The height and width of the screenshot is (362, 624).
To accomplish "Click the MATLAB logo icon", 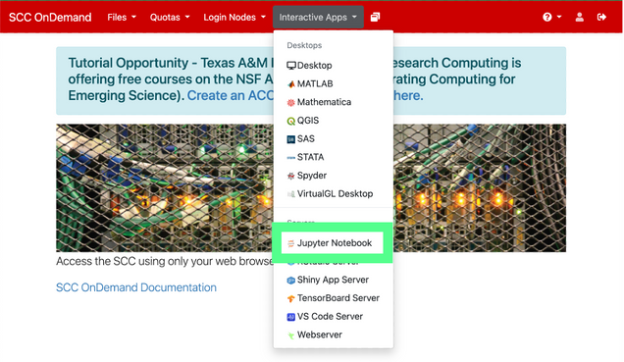I will point(291,84).
